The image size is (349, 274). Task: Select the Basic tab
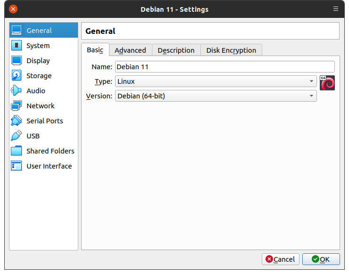coord(95,50)
